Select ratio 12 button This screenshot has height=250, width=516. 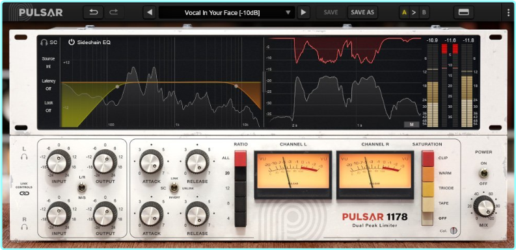(x=240, y=188)
